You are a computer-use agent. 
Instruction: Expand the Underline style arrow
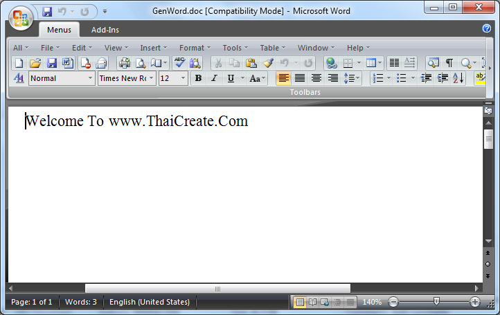click(x=242, y=78)
